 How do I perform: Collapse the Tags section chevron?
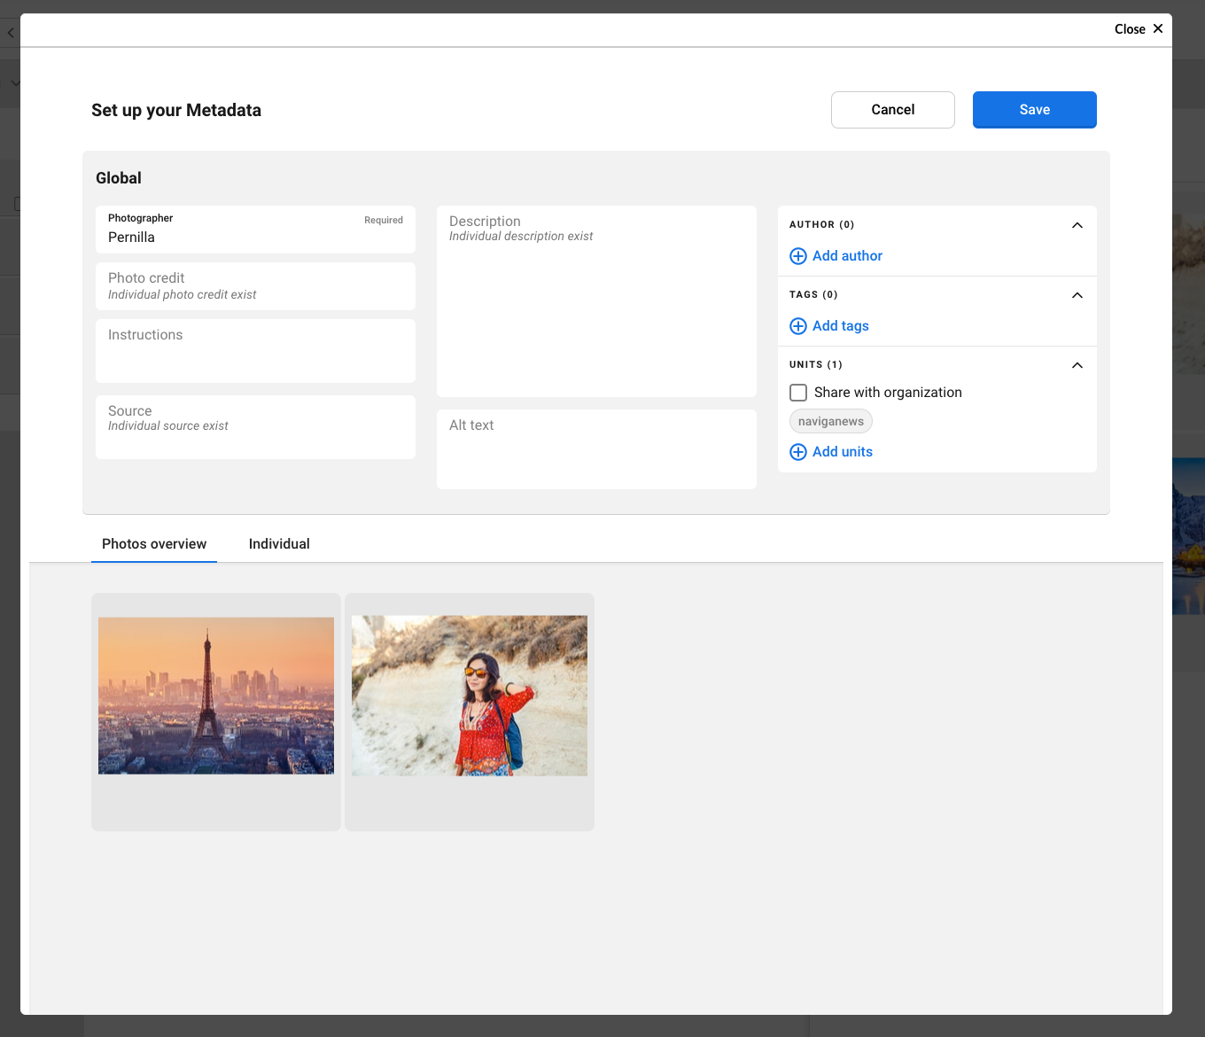click(x=1077, y=295)
